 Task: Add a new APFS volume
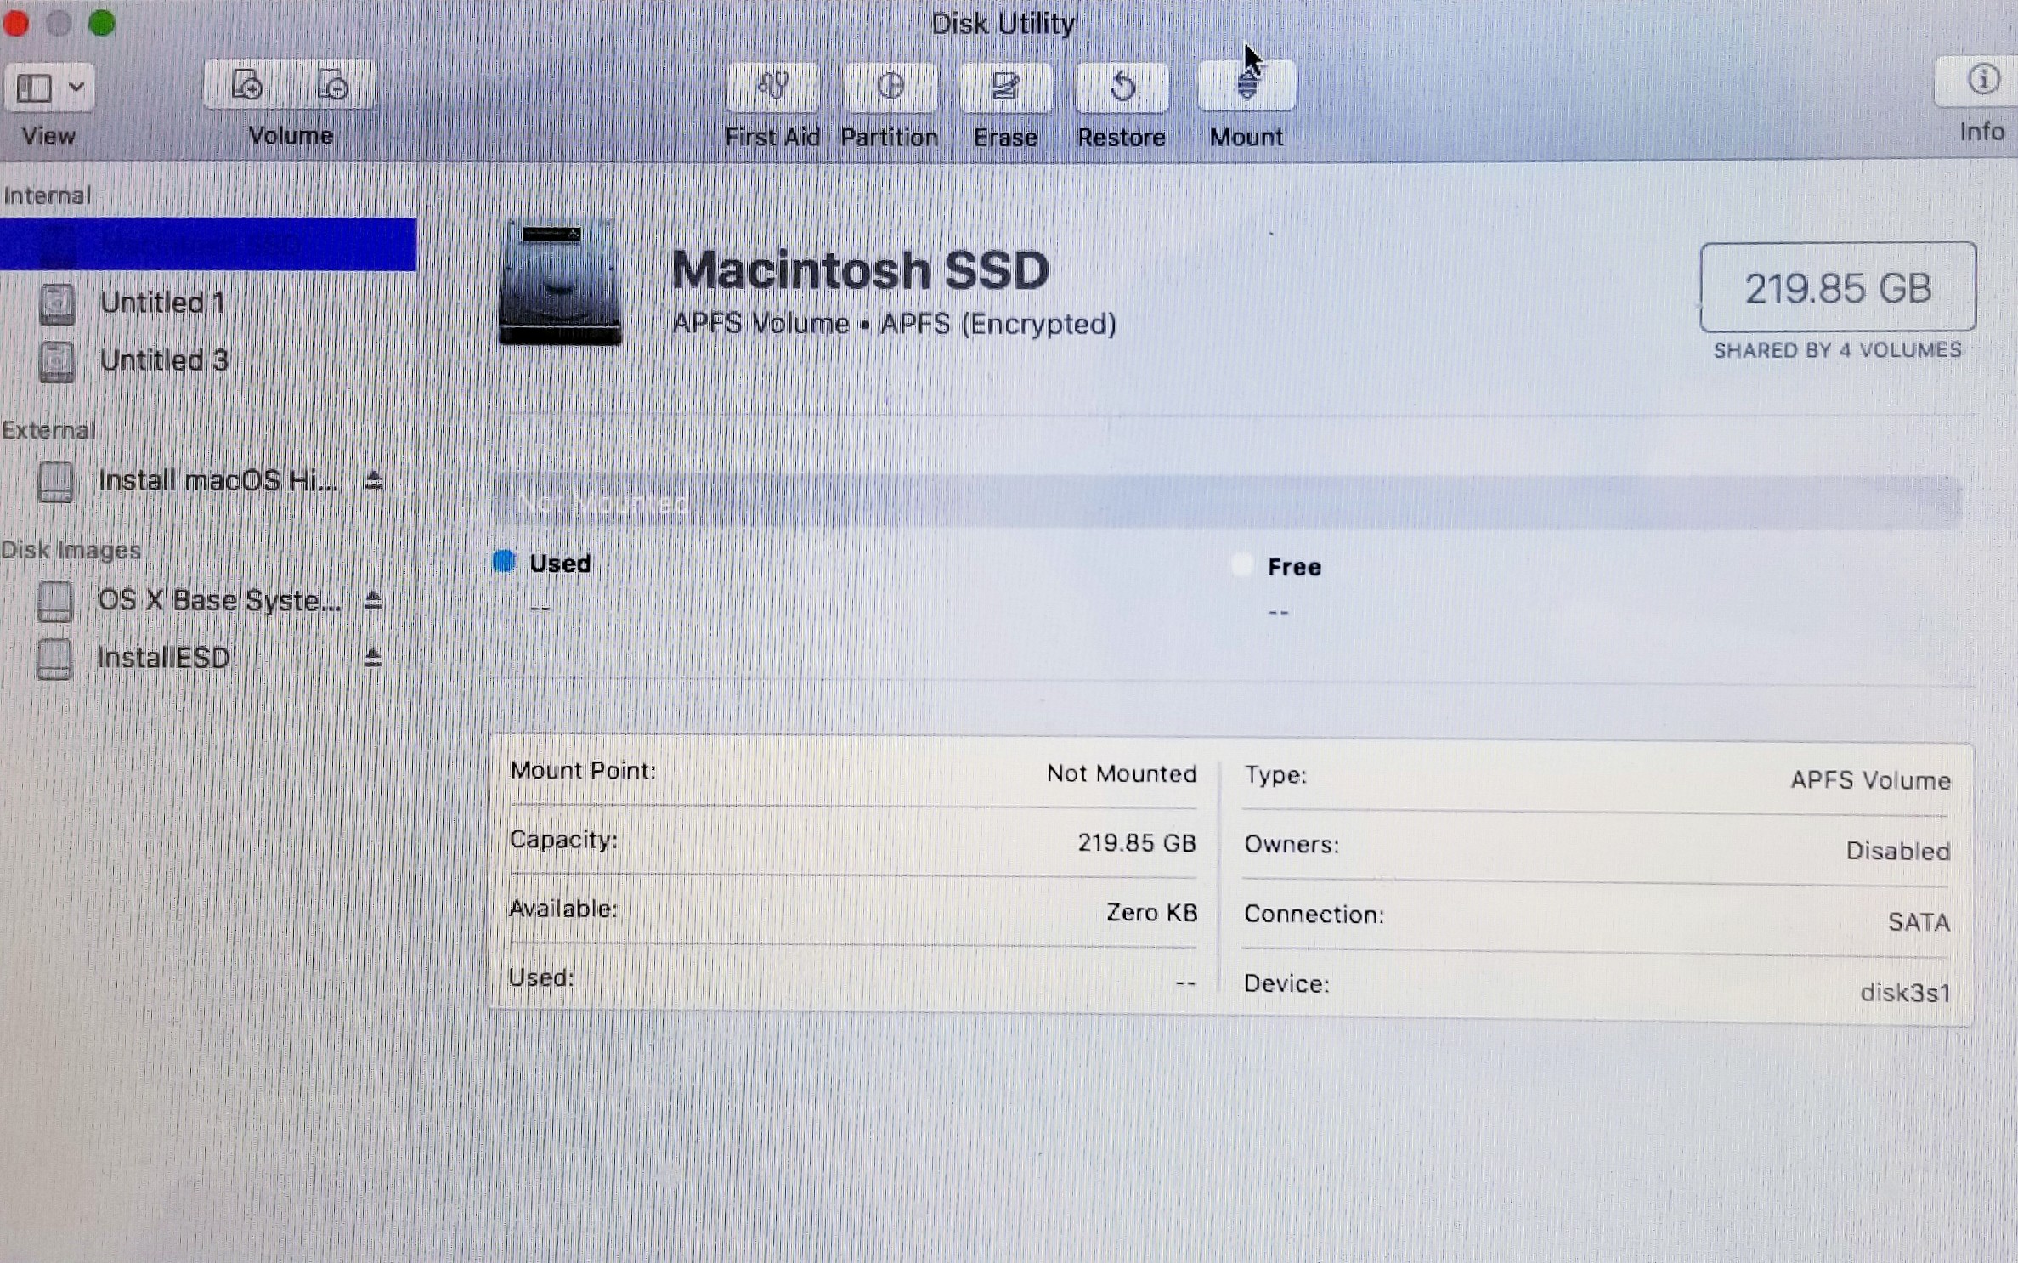246,85
